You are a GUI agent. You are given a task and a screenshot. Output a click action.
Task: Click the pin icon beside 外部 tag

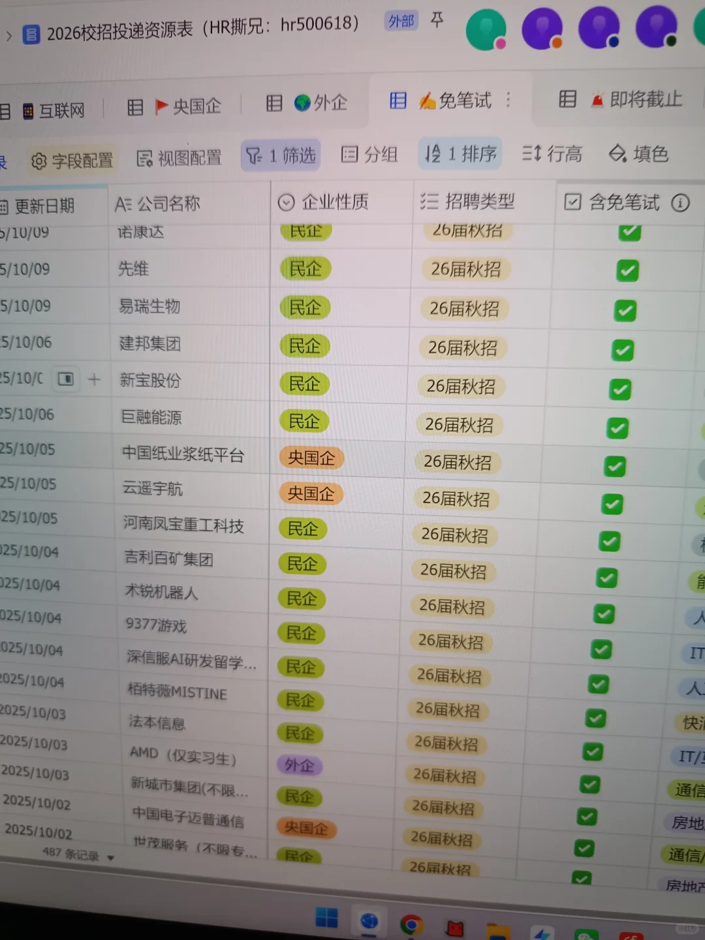[437, 20]
